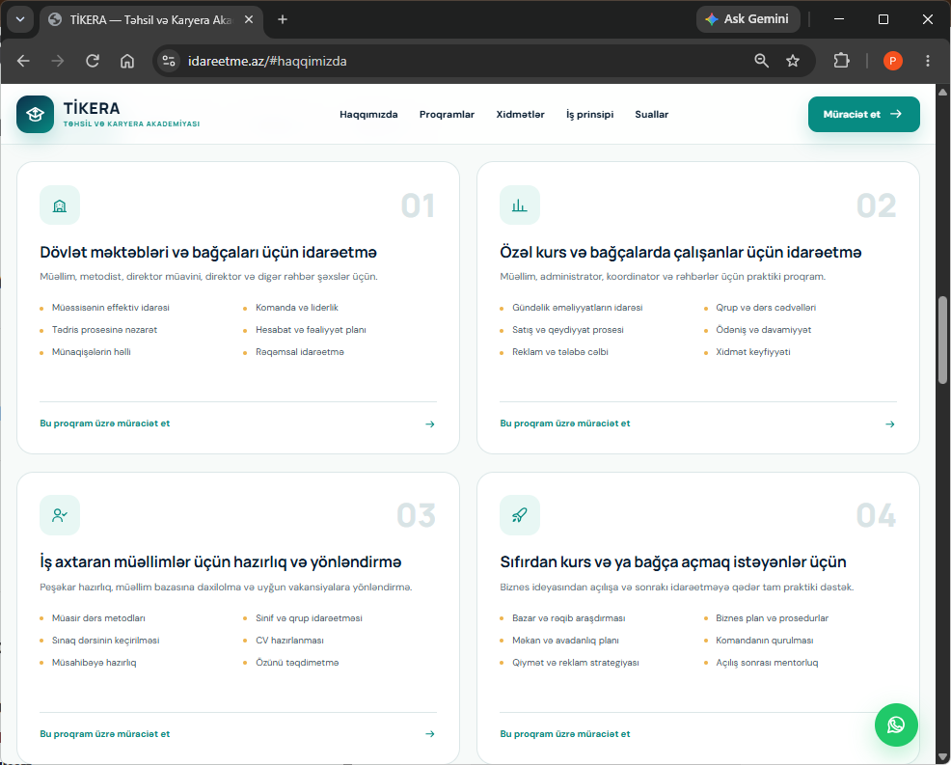Click the Müraciət et button
The image size is (951, 765).
pos(863,114)
